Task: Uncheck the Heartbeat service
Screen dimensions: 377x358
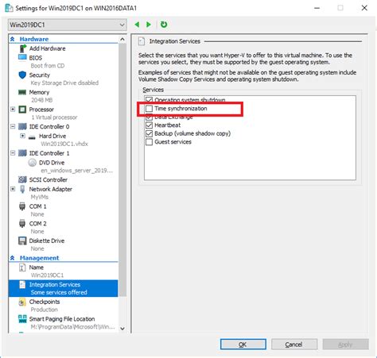Action: pyautogui.click(x=150, y=125)
